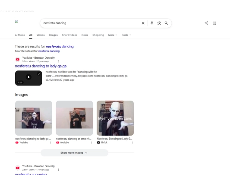
Task: Click 'YouTube · Brendan Donnelly' of first result
Action: [38, 58]
